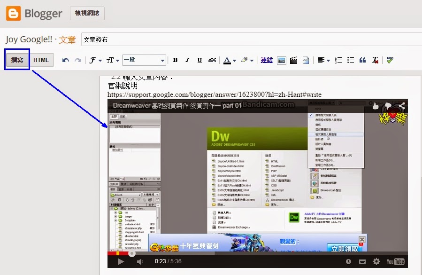
Task: Open the 一般 paragraph format dropdown
Action: pyautogui.click(x=144, y=60)
